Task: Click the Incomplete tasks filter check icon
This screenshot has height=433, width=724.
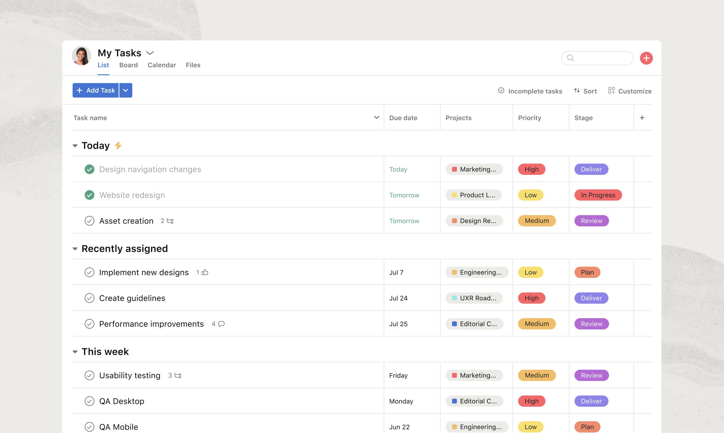Action: coord(501,91)
